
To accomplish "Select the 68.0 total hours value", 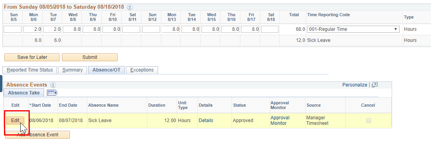I will [300, 29].
